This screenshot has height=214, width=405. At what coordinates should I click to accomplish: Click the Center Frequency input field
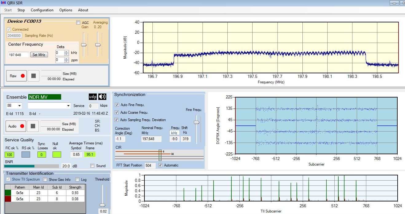point(18,55)
